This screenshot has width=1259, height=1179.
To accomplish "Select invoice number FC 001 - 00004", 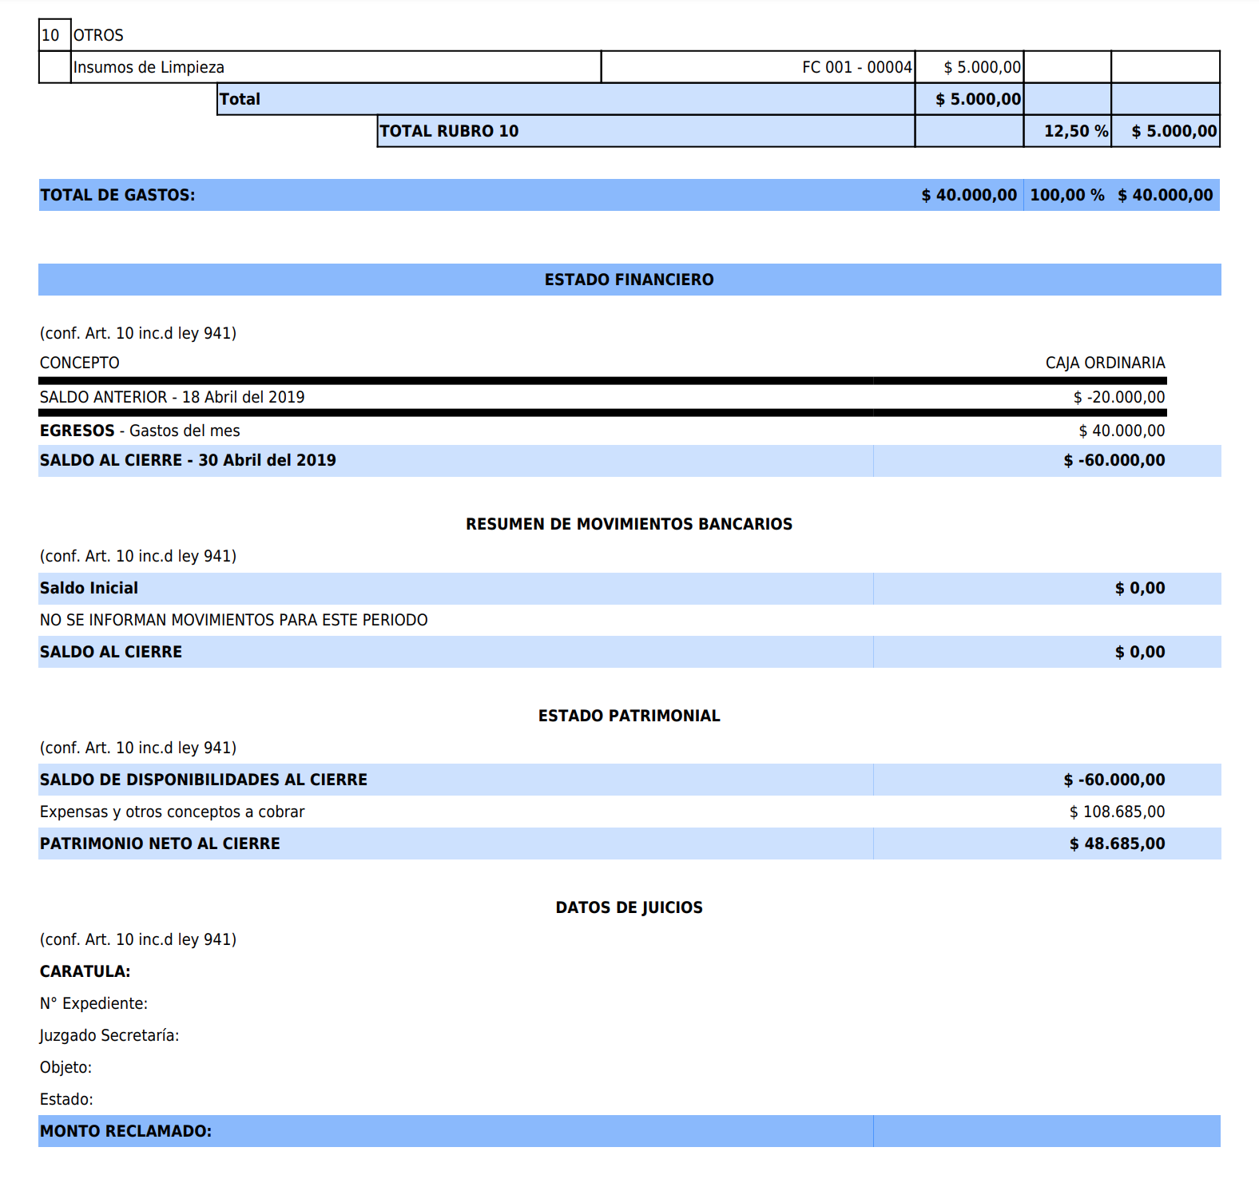I will click(x=856, y=67).
